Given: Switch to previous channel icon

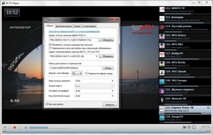Looking at the screenshot, I should click(204, 127).
